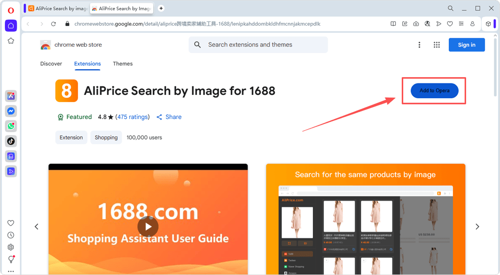Open the 475 ratings link
This screenshot has height=275, width=500.
(x=133, y=117)
